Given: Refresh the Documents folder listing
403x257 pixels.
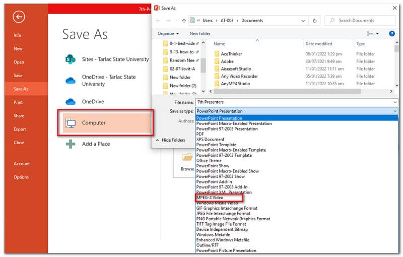Looking at the screenshot, I should click(315, 21).
